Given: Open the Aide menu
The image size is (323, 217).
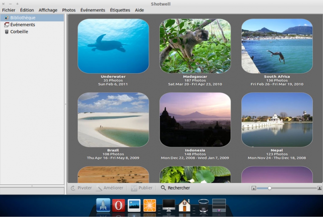Looking at the screenshot, I should click(139, 10).
